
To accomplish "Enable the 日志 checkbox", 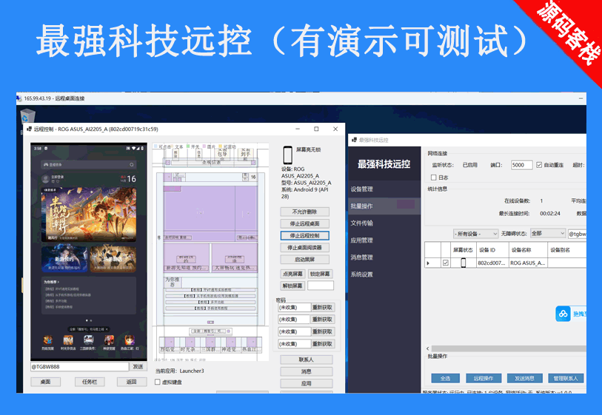I will (x=434, y=178).
